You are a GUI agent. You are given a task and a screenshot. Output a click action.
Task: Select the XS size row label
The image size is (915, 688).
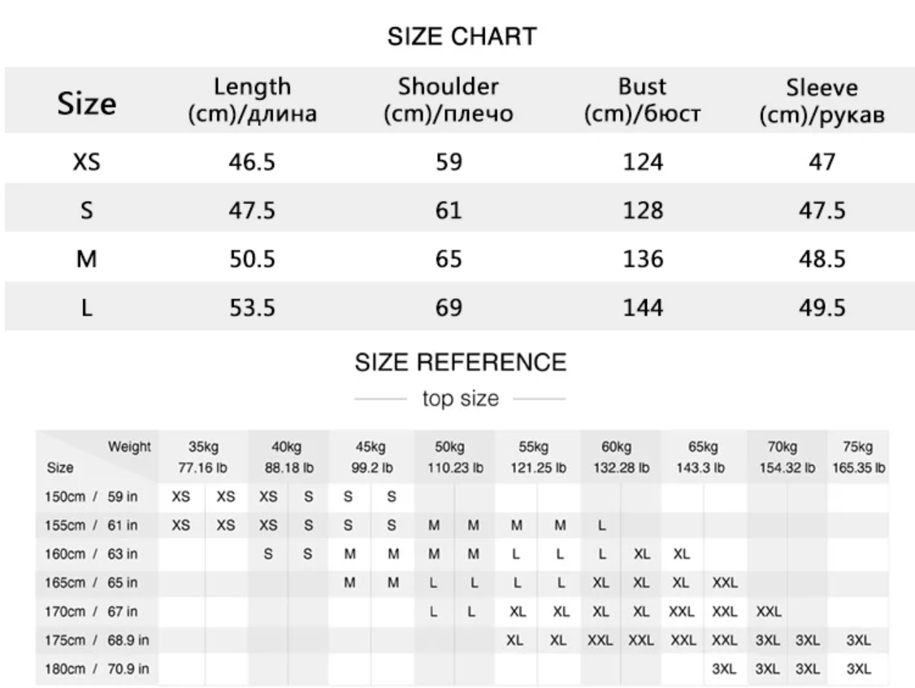tap(86, 161)
